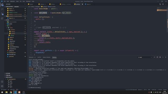Run the eject npm script

pyautogui.click(x=11, y=87)
